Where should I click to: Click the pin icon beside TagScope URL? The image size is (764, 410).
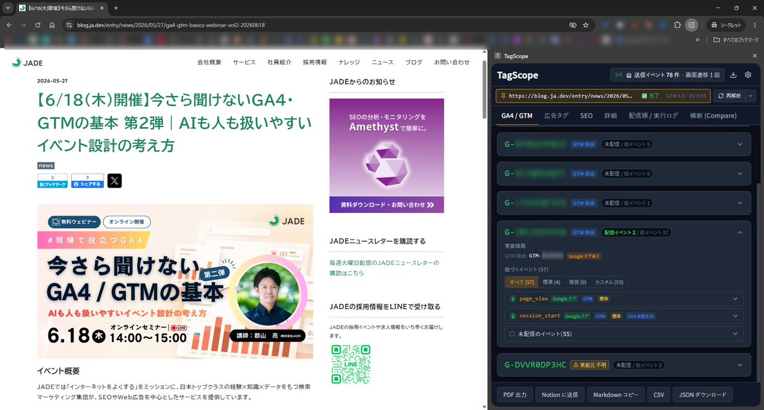(503, 96)
